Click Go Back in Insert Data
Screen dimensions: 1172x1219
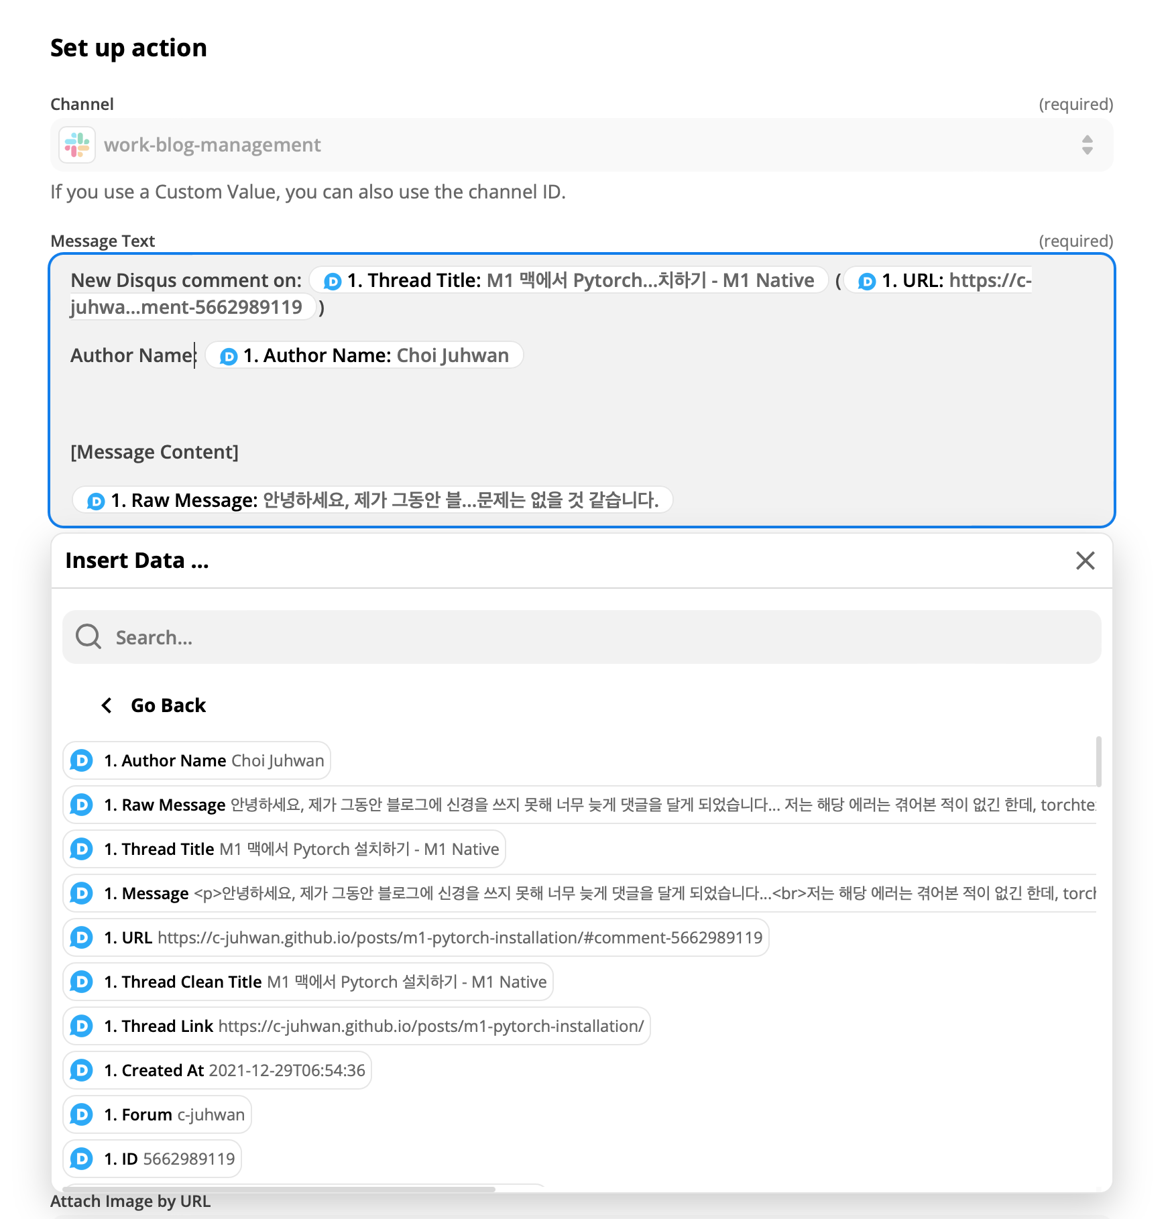(168, 705)
